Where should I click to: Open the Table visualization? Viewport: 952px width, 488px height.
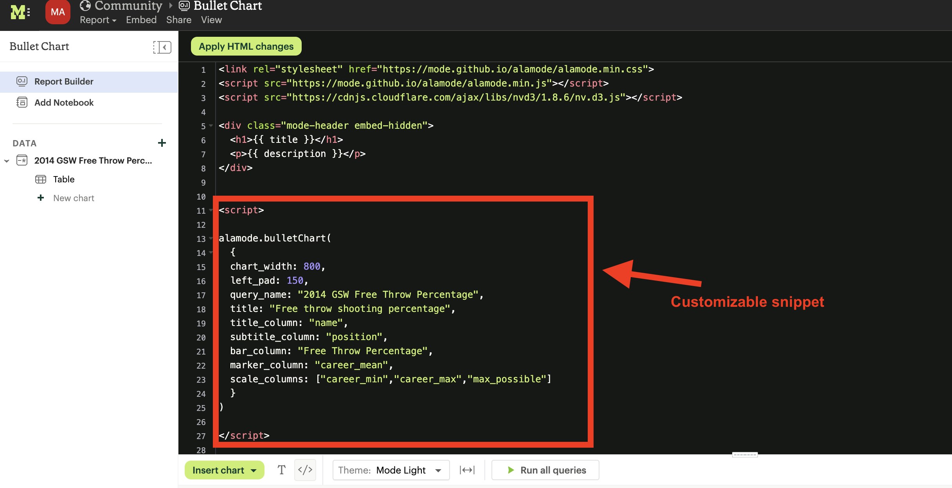pos(64,179)
